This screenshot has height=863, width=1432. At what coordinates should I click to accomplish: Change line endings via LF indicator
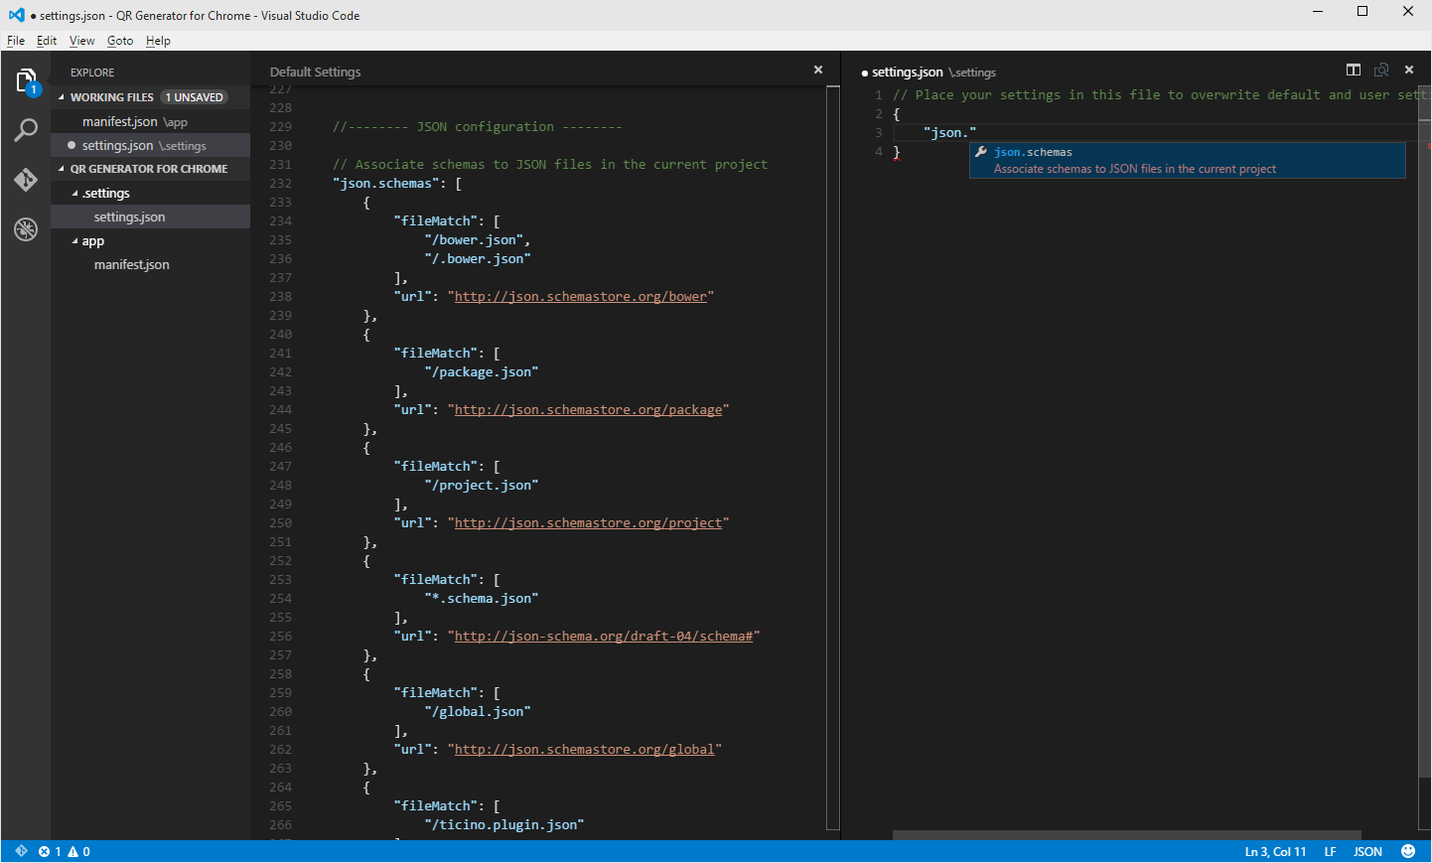click(x=1330, y=851)
